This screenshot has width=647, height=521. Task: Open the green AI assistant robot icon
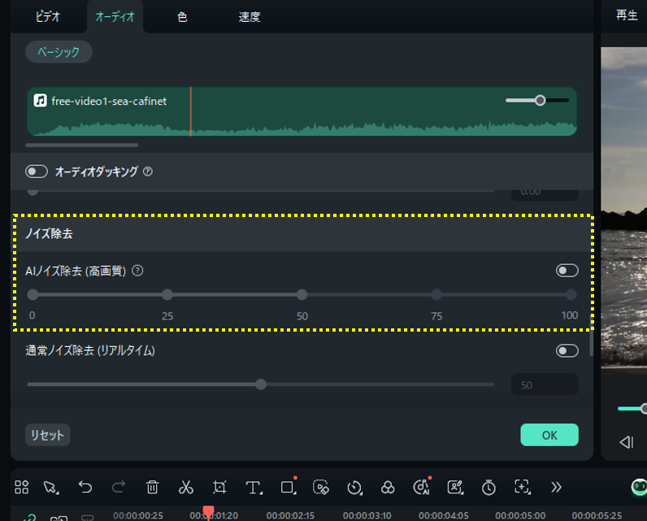[639, 487]
